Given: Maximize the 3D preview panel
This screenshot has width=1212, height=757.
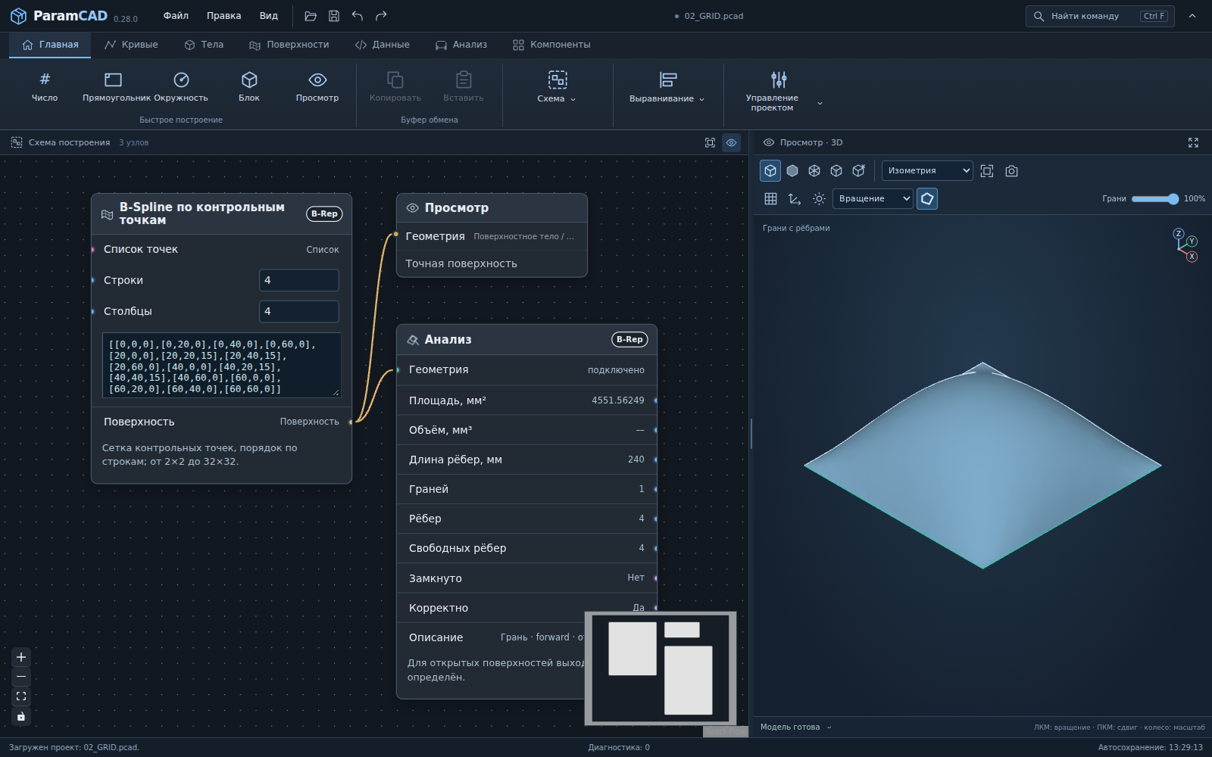Looking at the screenshot, I should [1193, 142].
